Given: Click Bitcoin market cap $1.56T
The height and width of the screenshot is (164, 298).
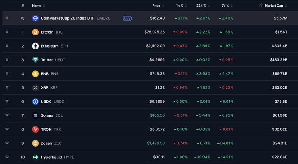Looking at the screenshot, I should click(x=281, y=32).
